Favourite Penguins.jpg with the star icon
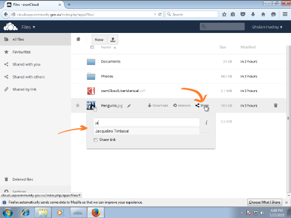 click(78, 106)
